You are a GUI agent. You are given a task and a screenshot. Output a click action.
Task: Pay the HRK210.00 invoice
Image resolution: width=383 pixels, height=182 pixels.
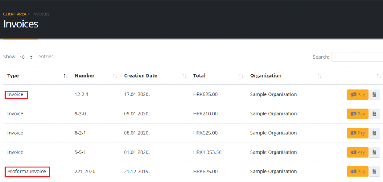pos(358,114)
